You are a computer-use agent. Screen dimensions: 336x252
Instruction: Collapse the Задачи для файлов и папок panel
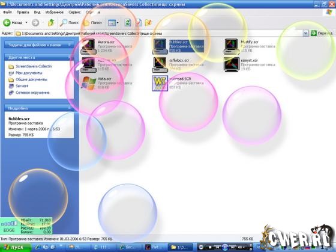70,45
